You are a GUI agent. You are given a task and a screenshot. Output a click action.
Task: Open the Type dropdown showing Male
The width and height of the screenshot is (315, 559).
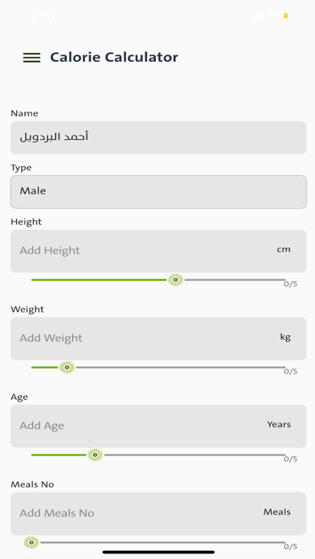point(158,191)
